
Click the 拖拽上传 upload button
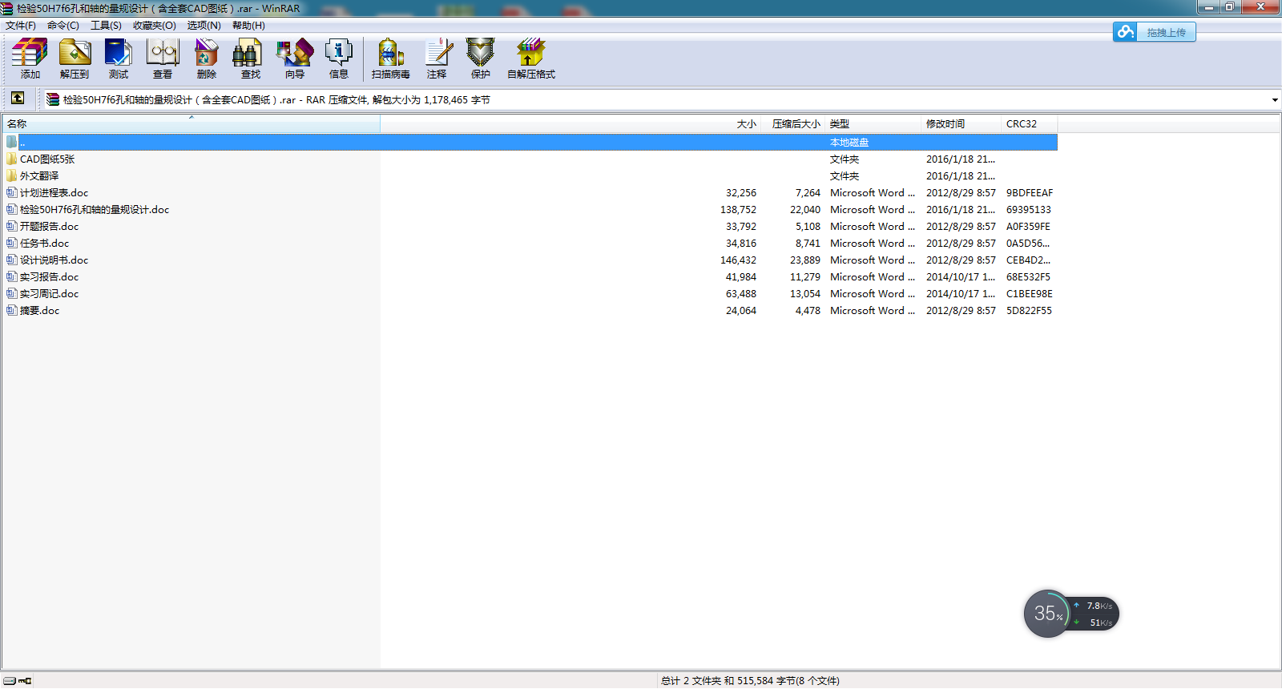(1155, 32)
